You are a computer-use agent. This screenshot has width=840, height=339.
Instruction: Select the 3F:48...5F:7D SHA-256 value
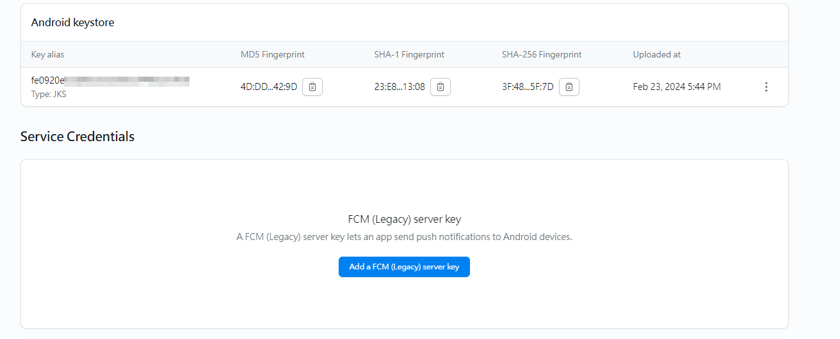tap(528, 87)
